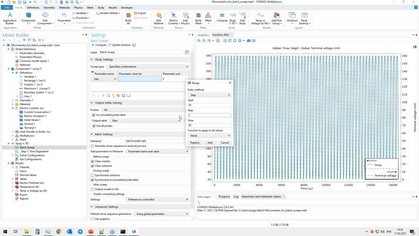Click the Stop field in Range dialog
Viewport: 419px width, 236px height.
(x=209, y=125)
